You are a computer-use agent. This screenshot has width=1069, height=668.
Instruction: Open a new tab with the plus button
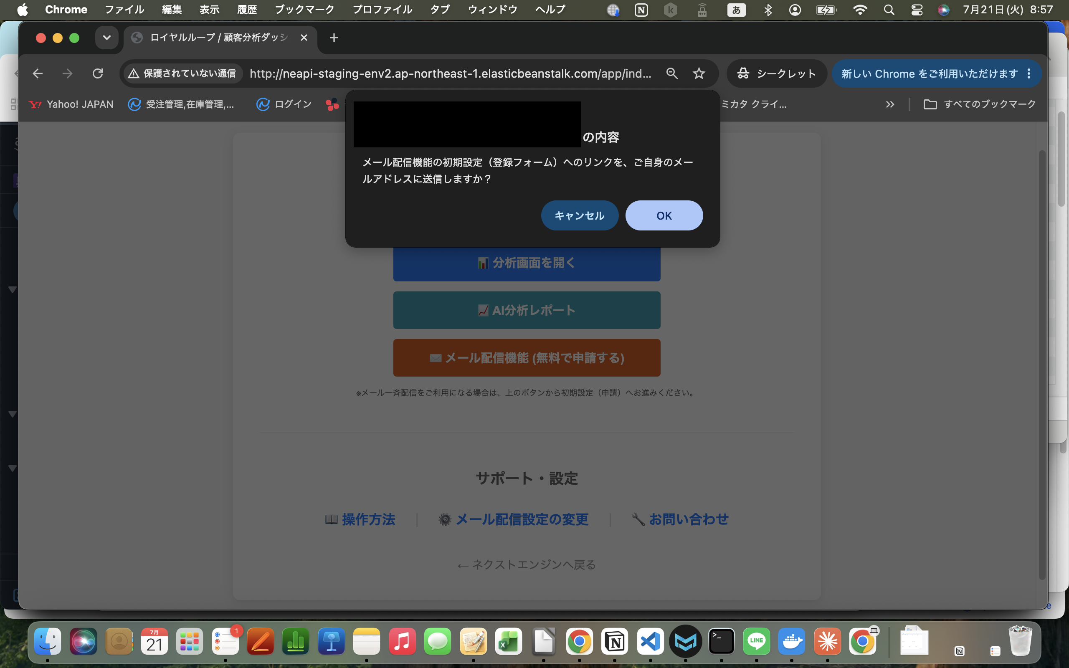pyautogui.click(x=334, y=38)
